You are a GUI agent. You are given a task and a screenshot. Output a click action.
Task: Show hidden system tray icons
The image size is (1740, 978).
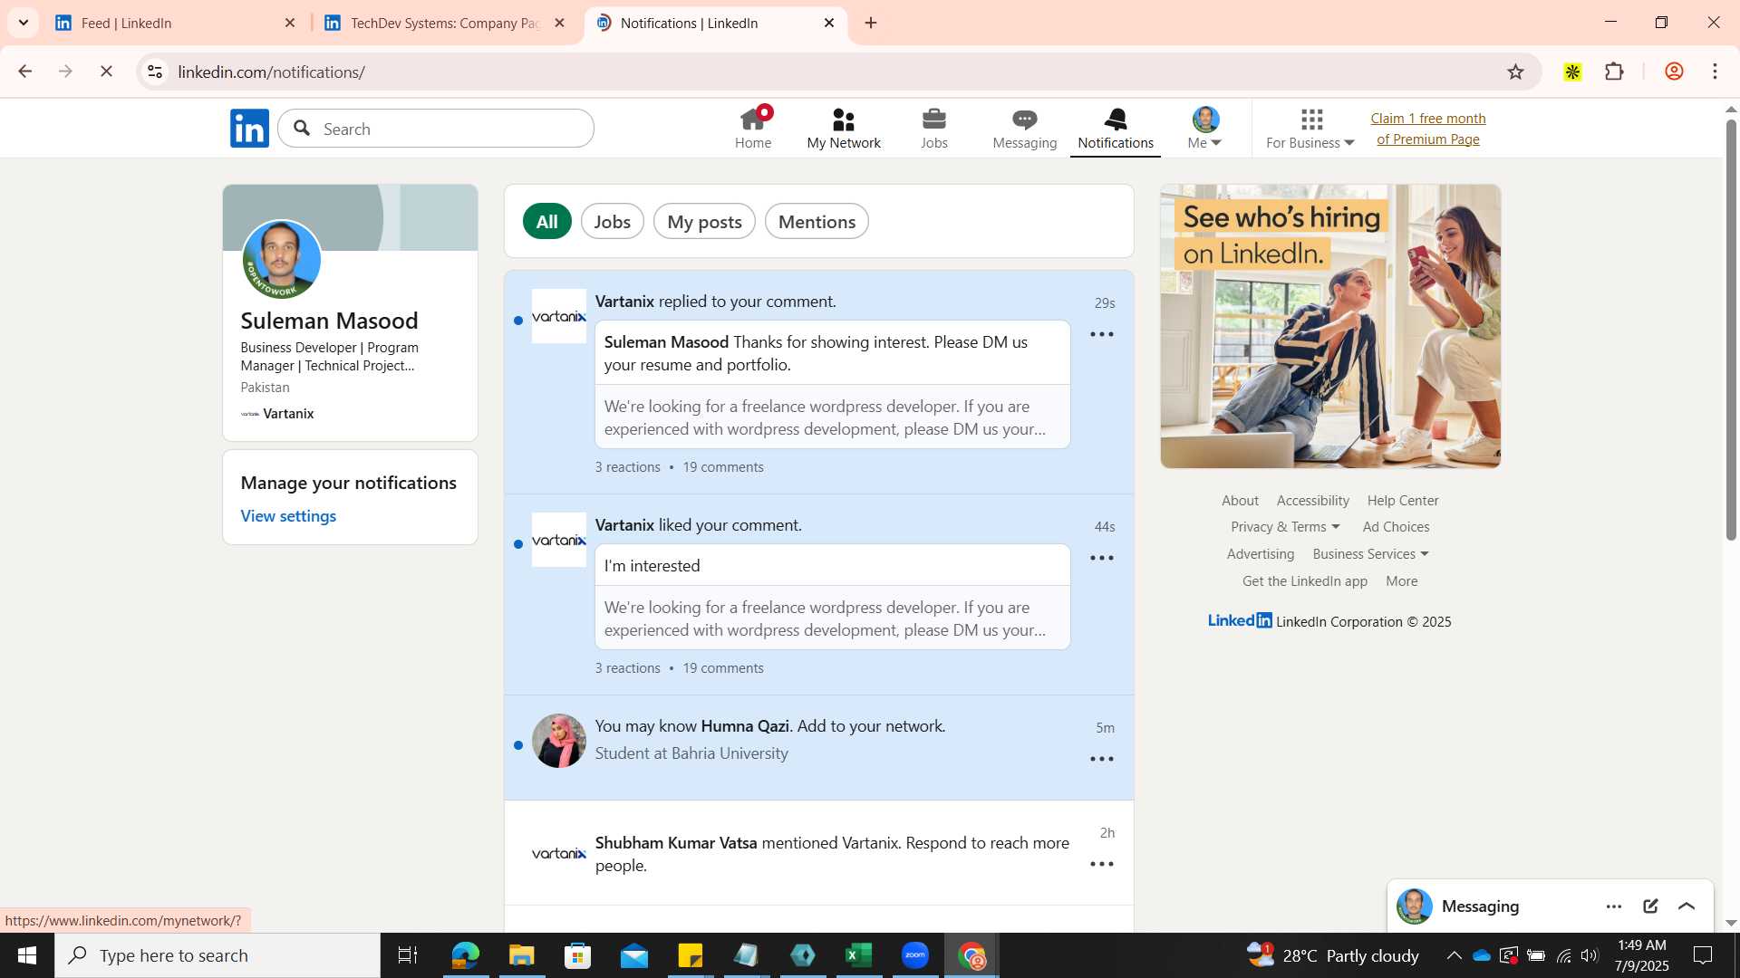(1454, 955)
